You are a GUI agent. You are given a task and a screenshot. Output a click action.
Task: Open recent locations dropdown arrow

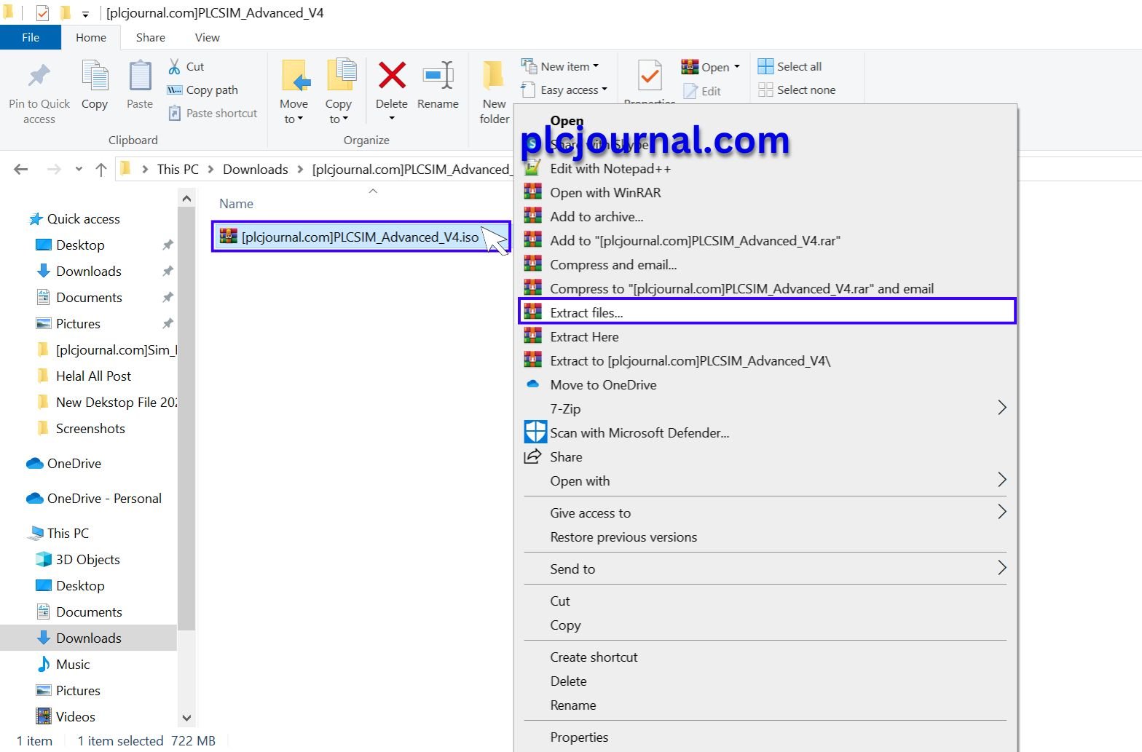click(79, 169)
